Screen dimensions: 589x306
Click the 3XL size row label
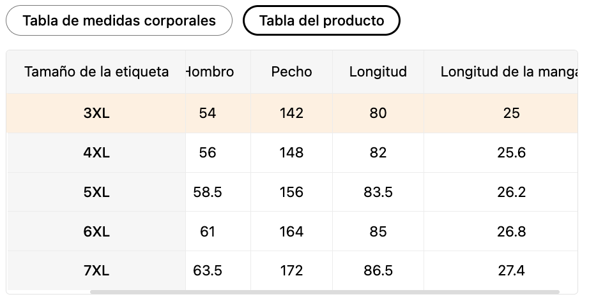[96, 113]
